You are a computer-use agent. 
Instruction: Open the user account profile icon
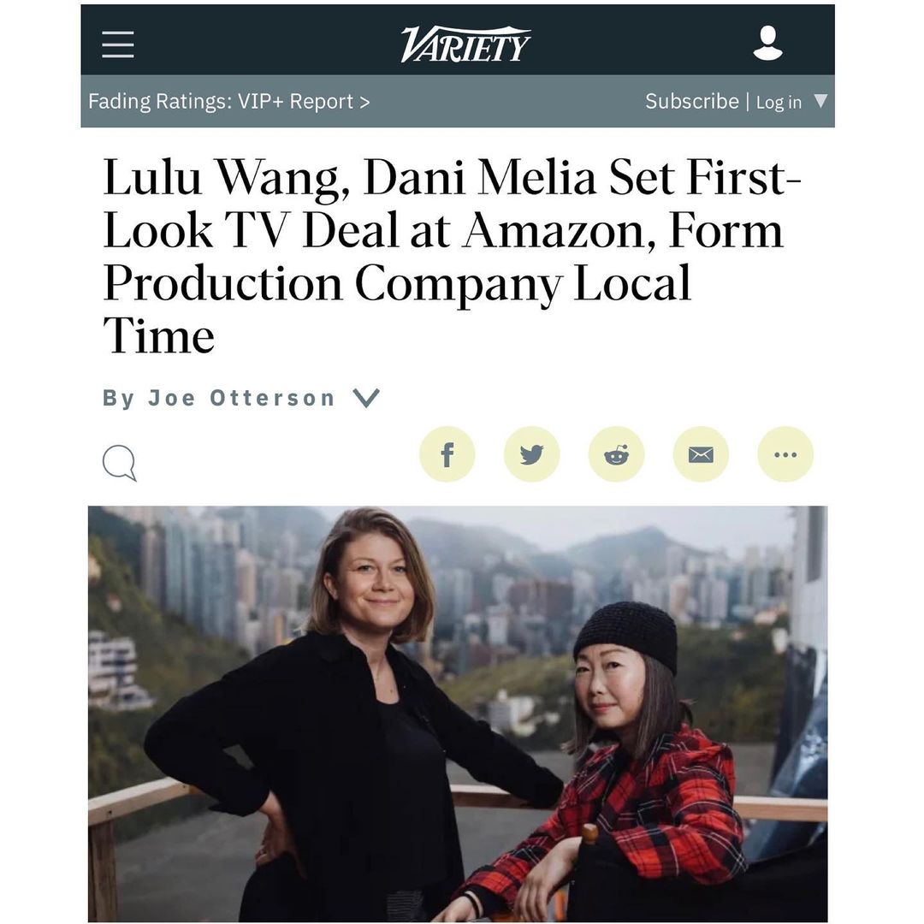pos(767,43)
